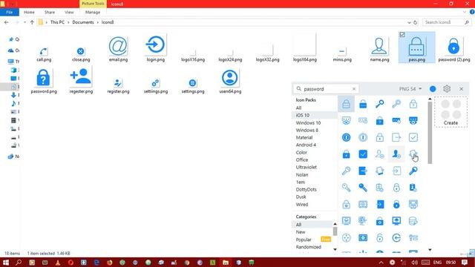Switch to the Home ribbon tab
Image resolution: width=475 pixels, height=267 pixels.
pos(29,12)
